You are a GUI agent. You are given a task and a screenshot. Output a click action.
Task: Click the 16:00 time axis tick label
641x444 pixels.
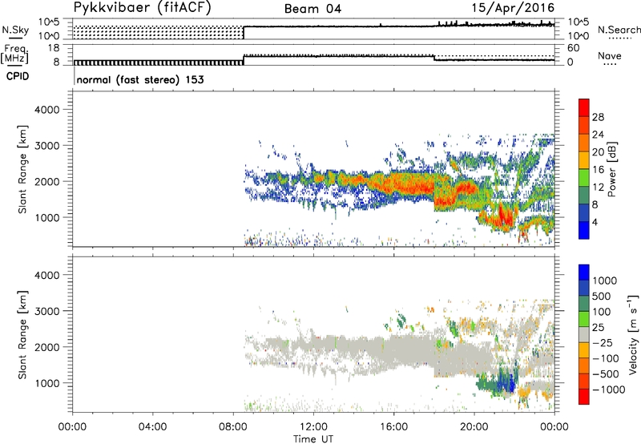393,426
